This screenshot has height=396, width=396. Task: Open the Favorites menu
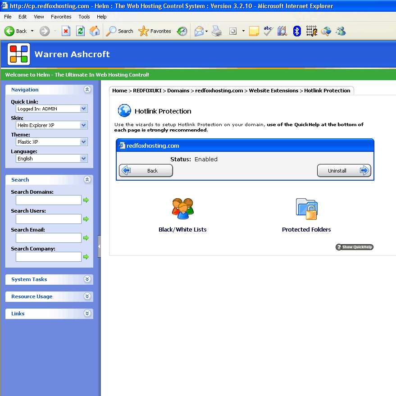[61, 17]
